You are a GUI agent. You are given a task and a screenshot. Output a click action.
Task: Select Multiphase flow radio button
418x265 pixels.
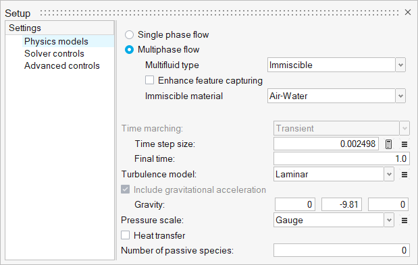(x=129, y=50)
